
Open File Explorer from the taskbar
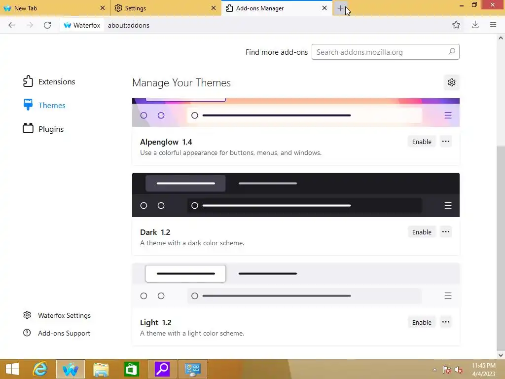(x=101, y=369)
